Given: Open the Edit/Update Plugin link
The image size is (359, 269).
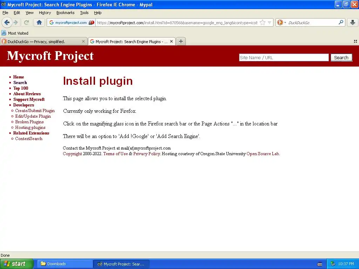Looking at the screenshot, I should tap(33, 116).
